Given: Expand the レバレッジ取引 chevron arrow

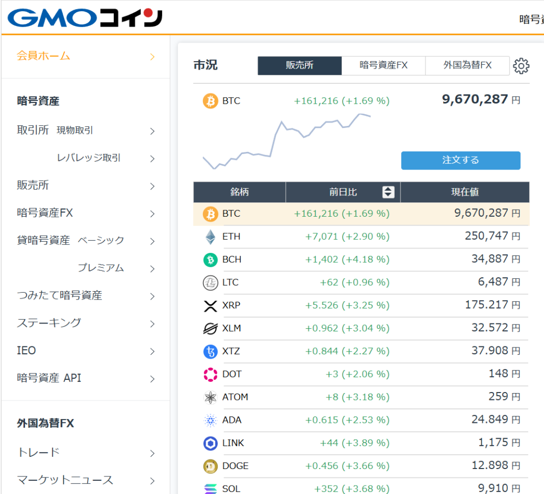Looking at the screenshot, I should coord(152,159).
